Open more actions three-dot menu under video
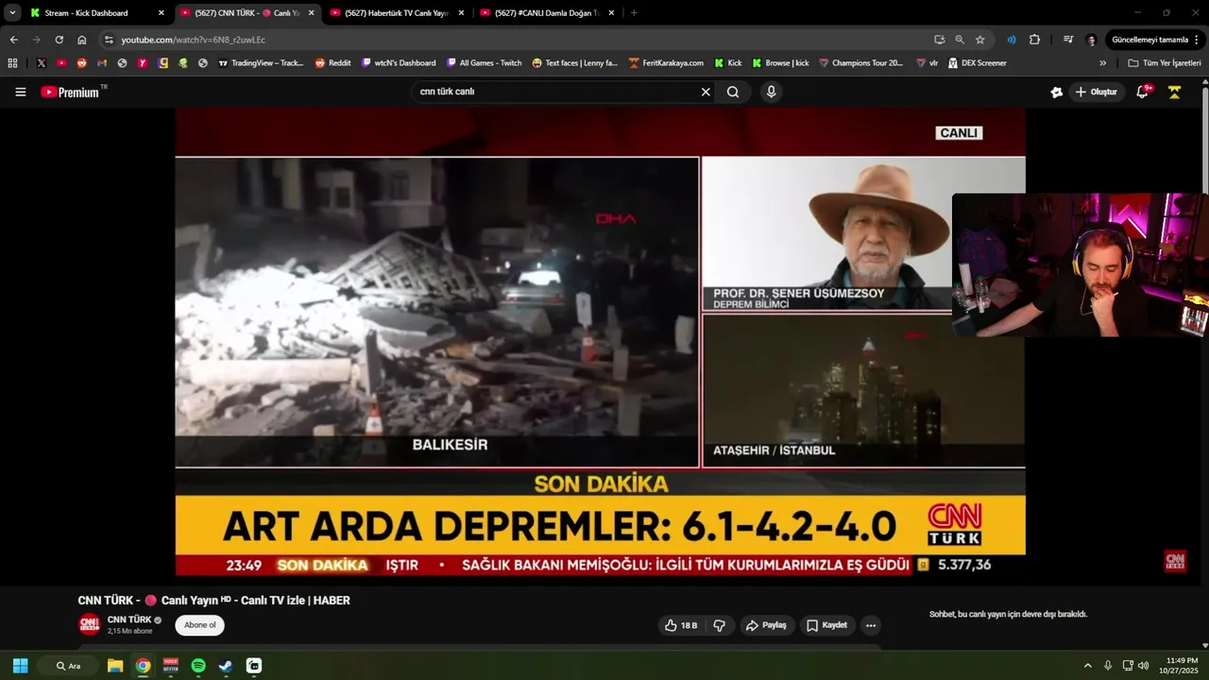This screenshot has height=680, width=1209. tap(871, 625)
